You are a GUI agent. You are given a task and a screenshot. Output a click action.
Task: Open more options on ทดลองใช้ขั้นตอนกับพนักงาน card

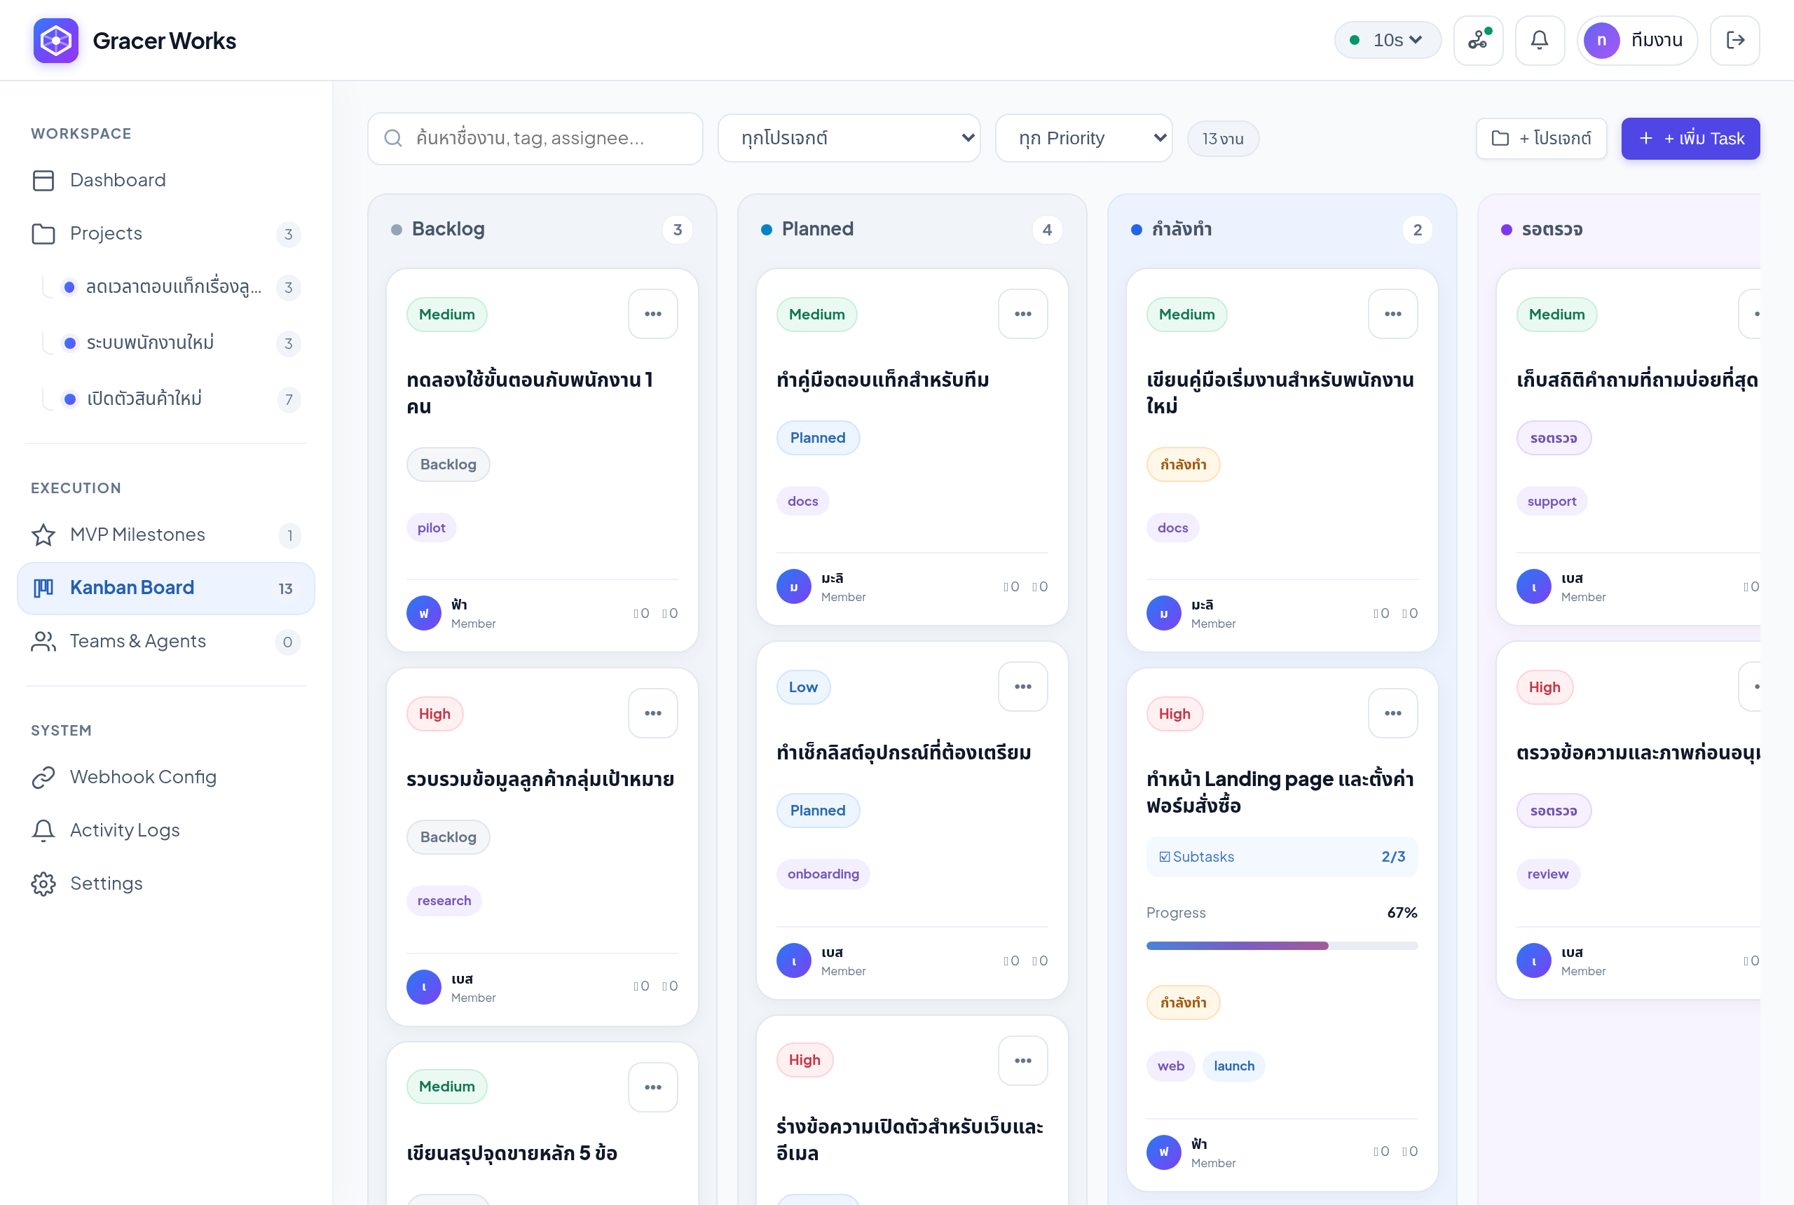click(652, 314)
